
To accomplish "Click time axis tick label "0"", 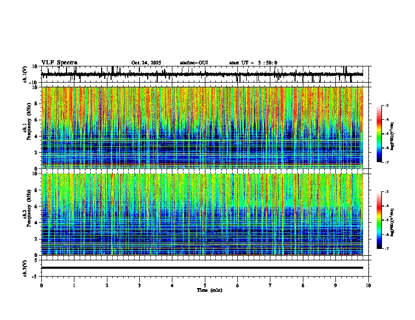I will pyautogui.click(x=41, y=285).
